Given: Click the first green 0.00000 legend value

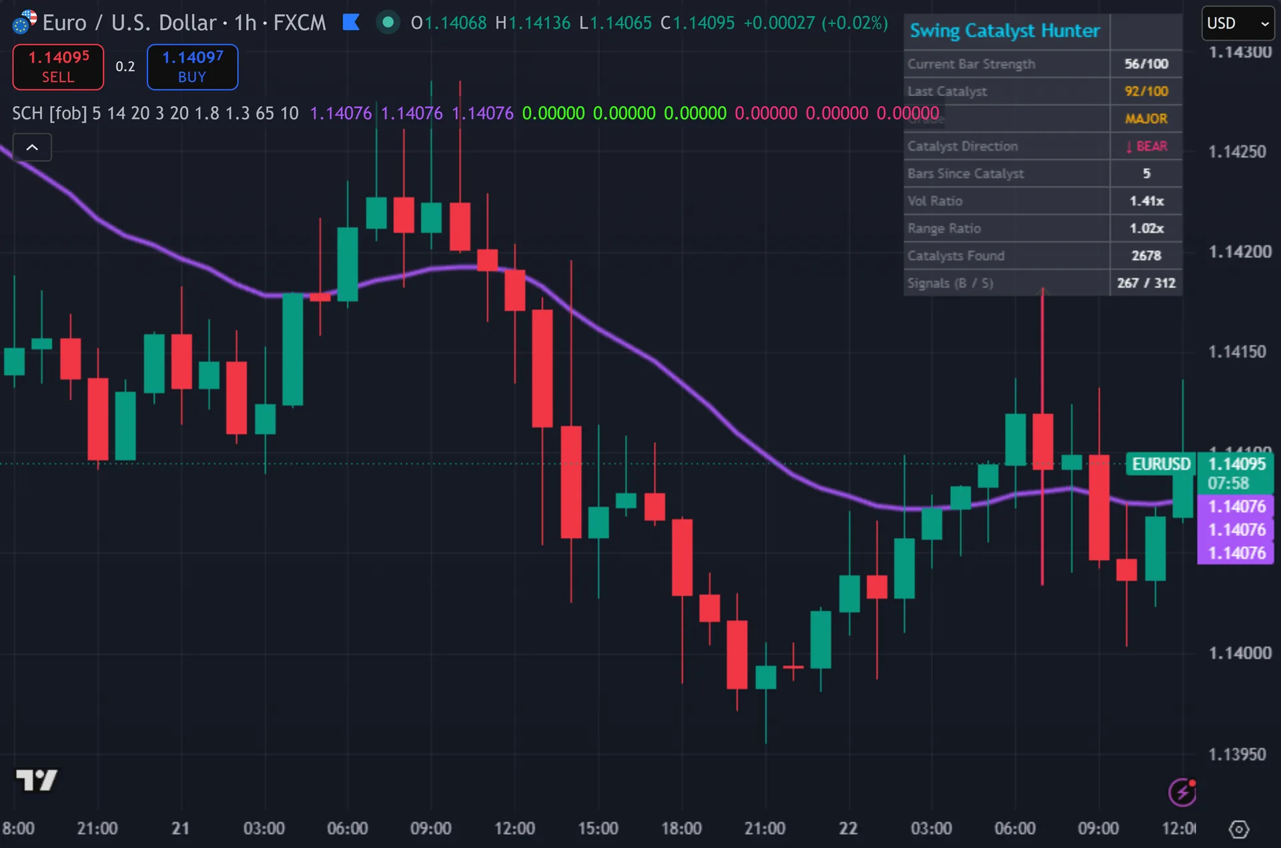Looking at the screenshot, I should (x=553, y=113).
